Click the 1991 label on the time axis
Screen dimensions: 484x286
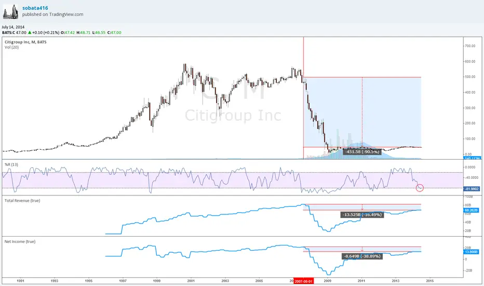pyautogui.click(x=20, y=281)
